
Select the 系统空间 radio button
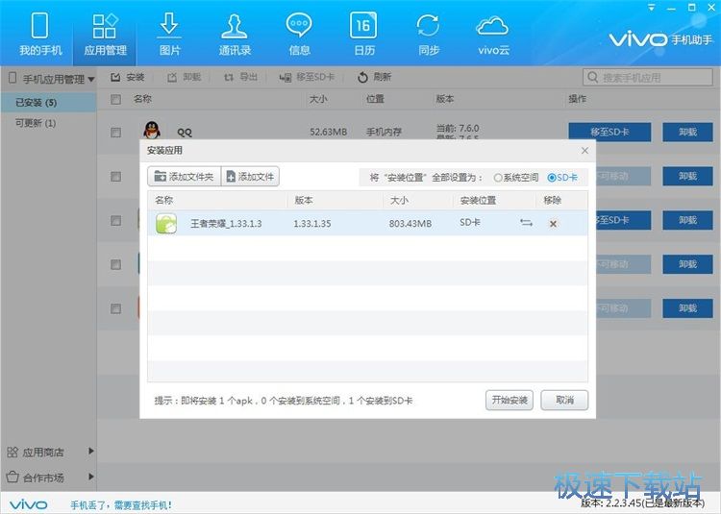click(498, 178)
